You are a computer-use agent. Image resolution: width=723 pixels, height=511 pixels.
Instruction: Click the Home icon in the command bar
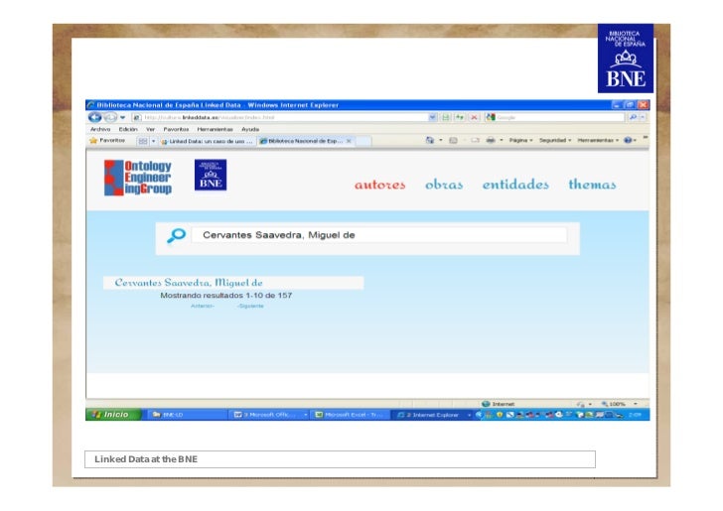click(x=430, y=140)
